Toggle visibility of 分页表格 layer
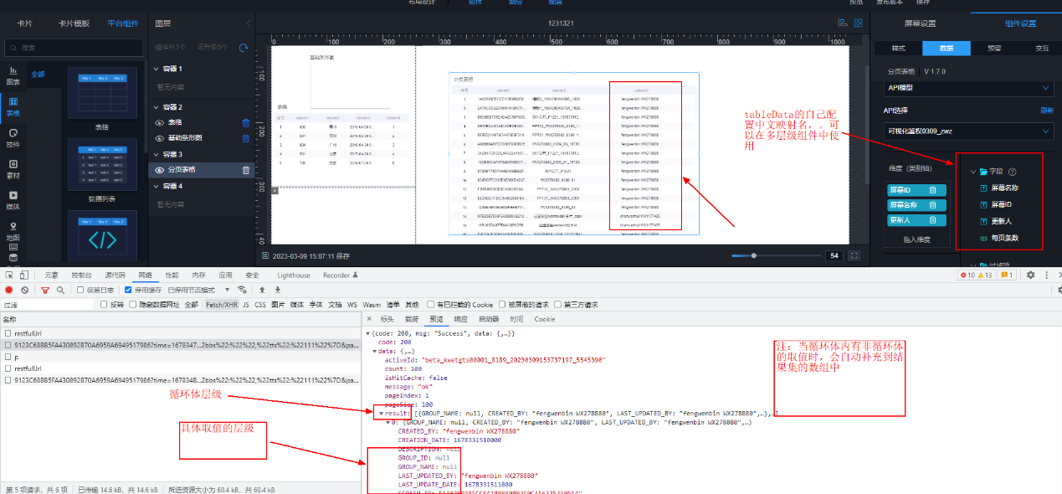This screenshot has width=1062, height=494. (x=161, y=170)
